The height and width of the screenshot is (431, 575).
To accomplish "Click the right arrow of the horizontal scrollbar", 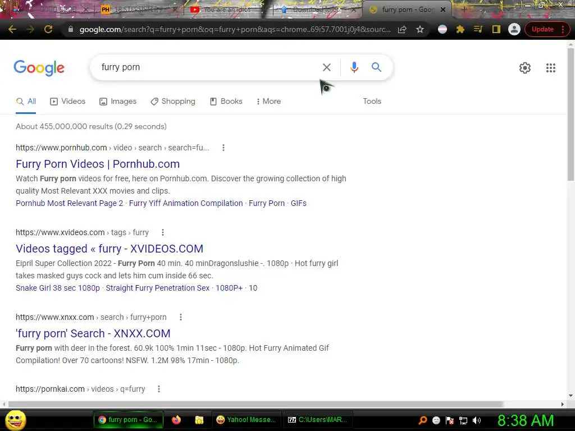I will pyautogui.click(x=562, y=404).
